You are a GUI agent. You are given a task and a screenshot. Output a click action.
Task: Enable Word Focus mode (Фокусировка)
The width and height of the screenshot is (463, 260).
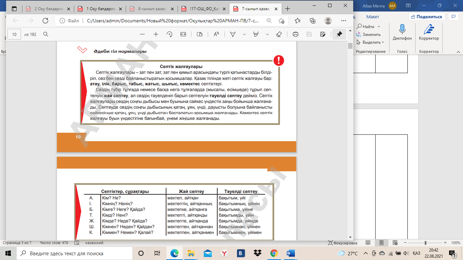[343, 243]
